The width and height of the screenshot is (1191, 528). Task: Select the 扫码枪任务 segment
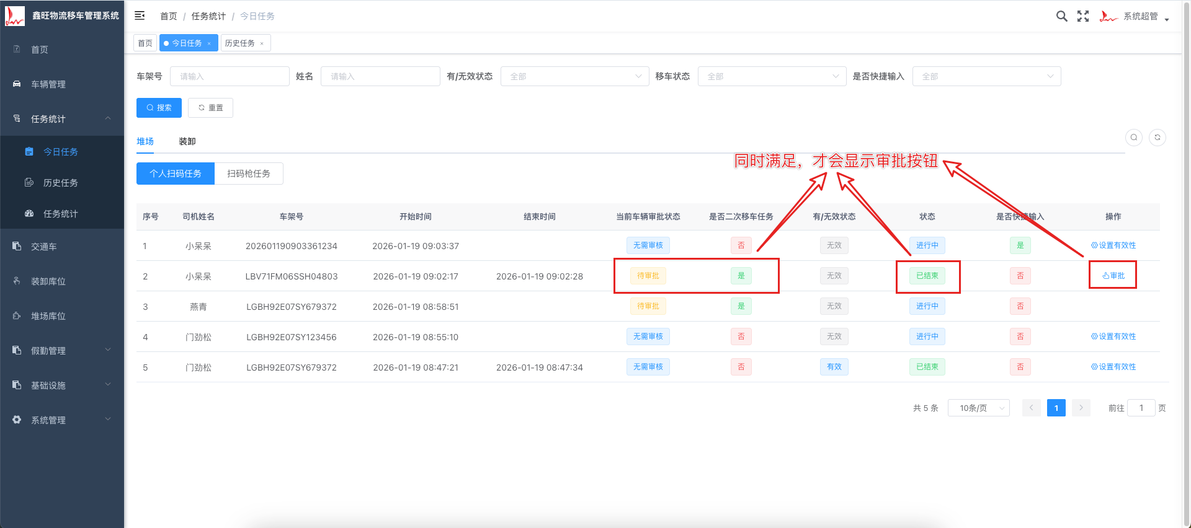(249, 174)
